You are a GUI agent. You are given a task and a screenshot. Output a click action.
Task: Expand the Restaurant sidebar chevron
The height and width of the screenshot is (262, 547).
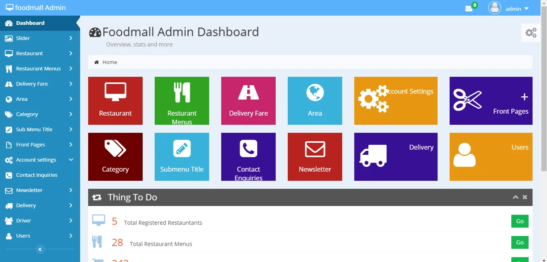(71, 53)
